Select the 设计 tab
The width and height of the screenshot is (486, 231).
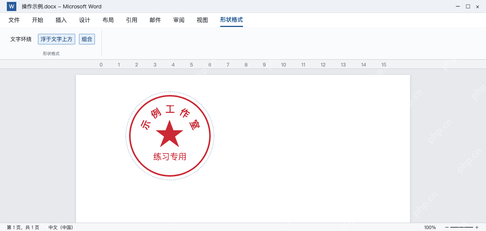(85, 20)
